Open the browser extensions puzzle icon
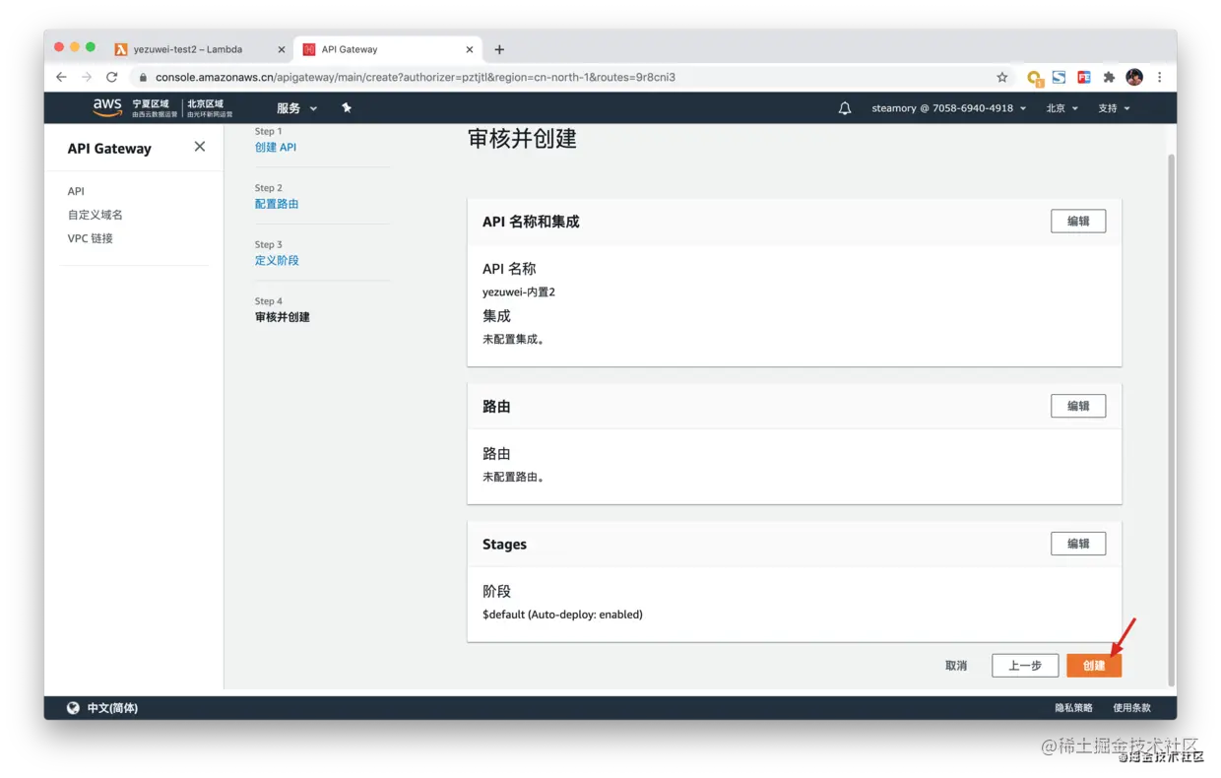 (x=1109, y=77)
